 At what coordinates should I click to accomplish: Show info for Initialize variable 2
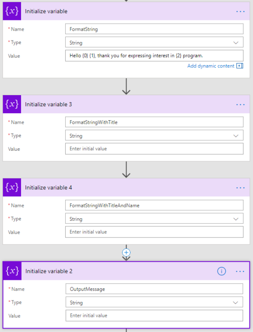(x=221, y=271)
